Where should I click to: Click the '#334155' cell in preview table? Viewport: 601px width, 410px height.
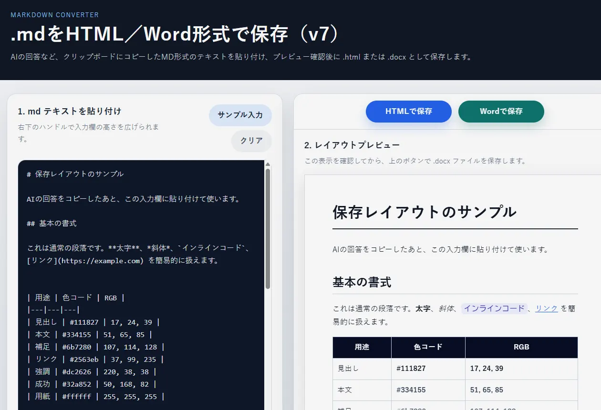[428, 390]
